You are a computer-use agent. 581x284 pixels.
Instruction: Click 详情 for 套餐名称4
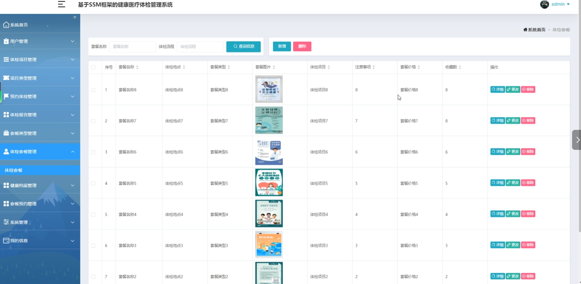pos(497,214)
